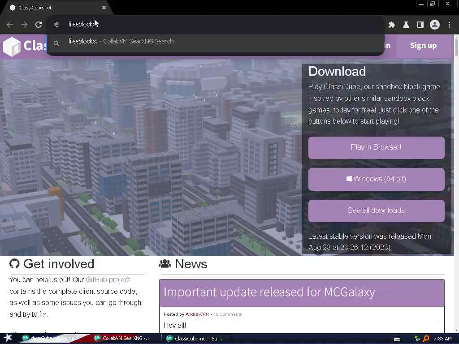The height and width of the screenshot is (344, 459).
Task: Open See all downloads
Action: point(376,211)
